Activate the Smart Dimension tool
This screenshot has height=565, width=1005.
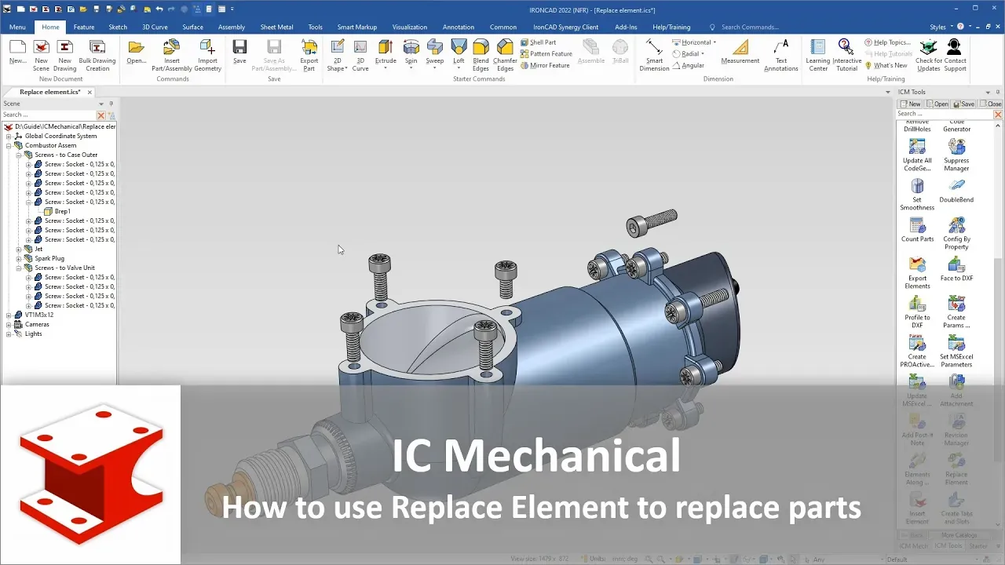[x=654, y=54]
